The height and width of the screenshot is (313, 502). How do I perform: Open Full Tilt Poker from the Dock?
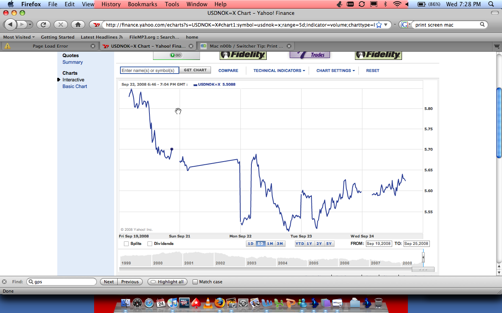tap(184, 303)
